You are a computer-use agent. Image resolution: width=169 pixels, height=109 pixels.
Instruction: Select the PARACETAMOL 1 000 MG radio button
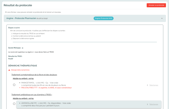(x=14, y=85)
